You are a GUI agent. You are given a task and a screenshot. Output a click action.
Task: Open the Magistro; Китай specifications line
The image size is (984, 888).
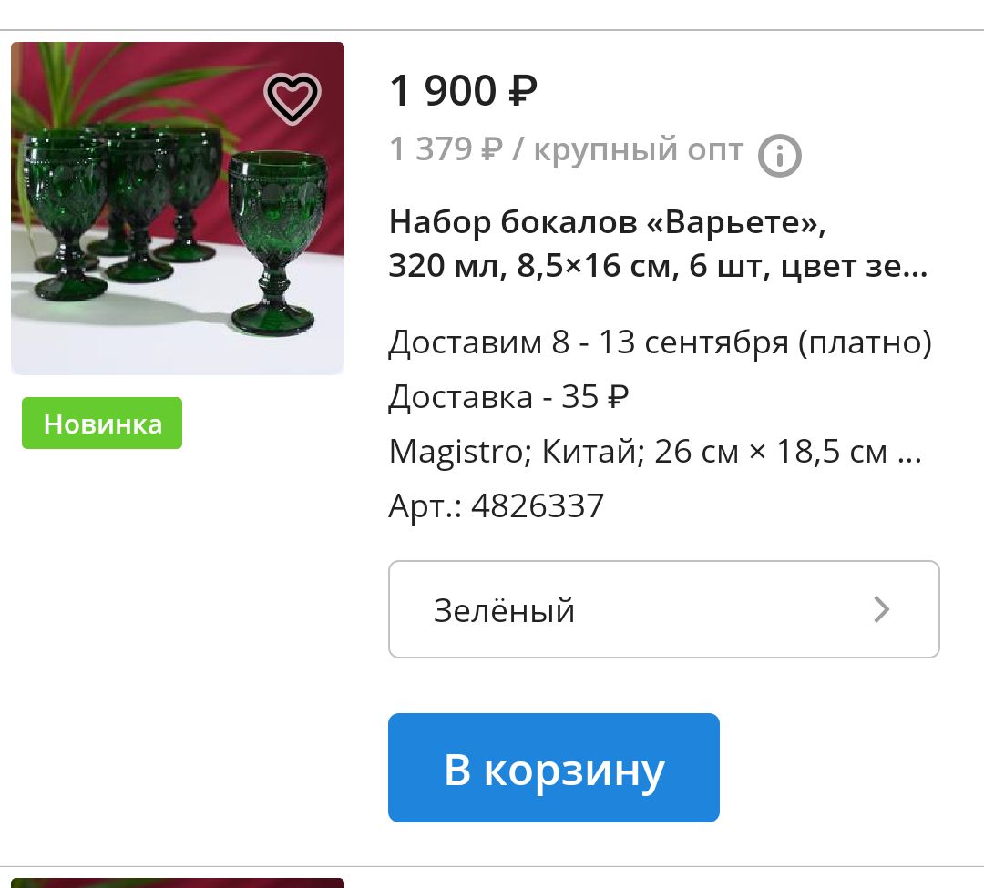click(655, 452)
